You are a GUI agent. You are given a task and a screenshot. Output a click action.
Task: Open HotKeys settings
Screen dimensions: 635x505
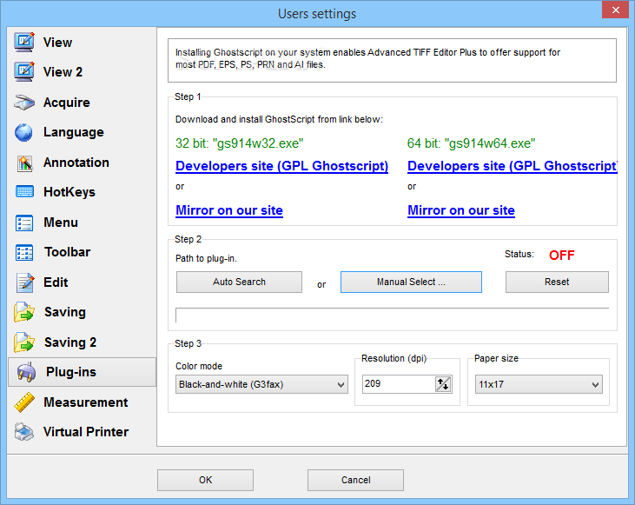point(69,192)
